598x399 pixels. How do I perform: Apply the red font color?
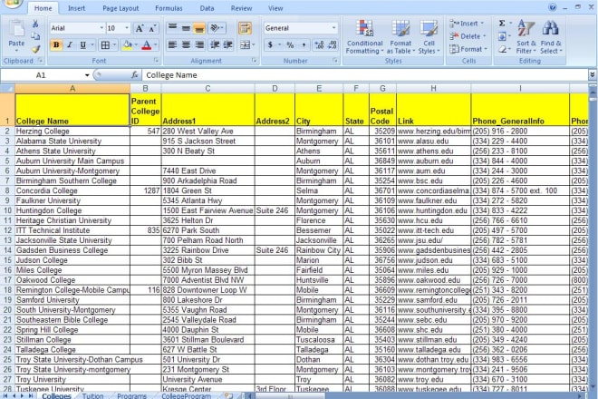point(147,45)
